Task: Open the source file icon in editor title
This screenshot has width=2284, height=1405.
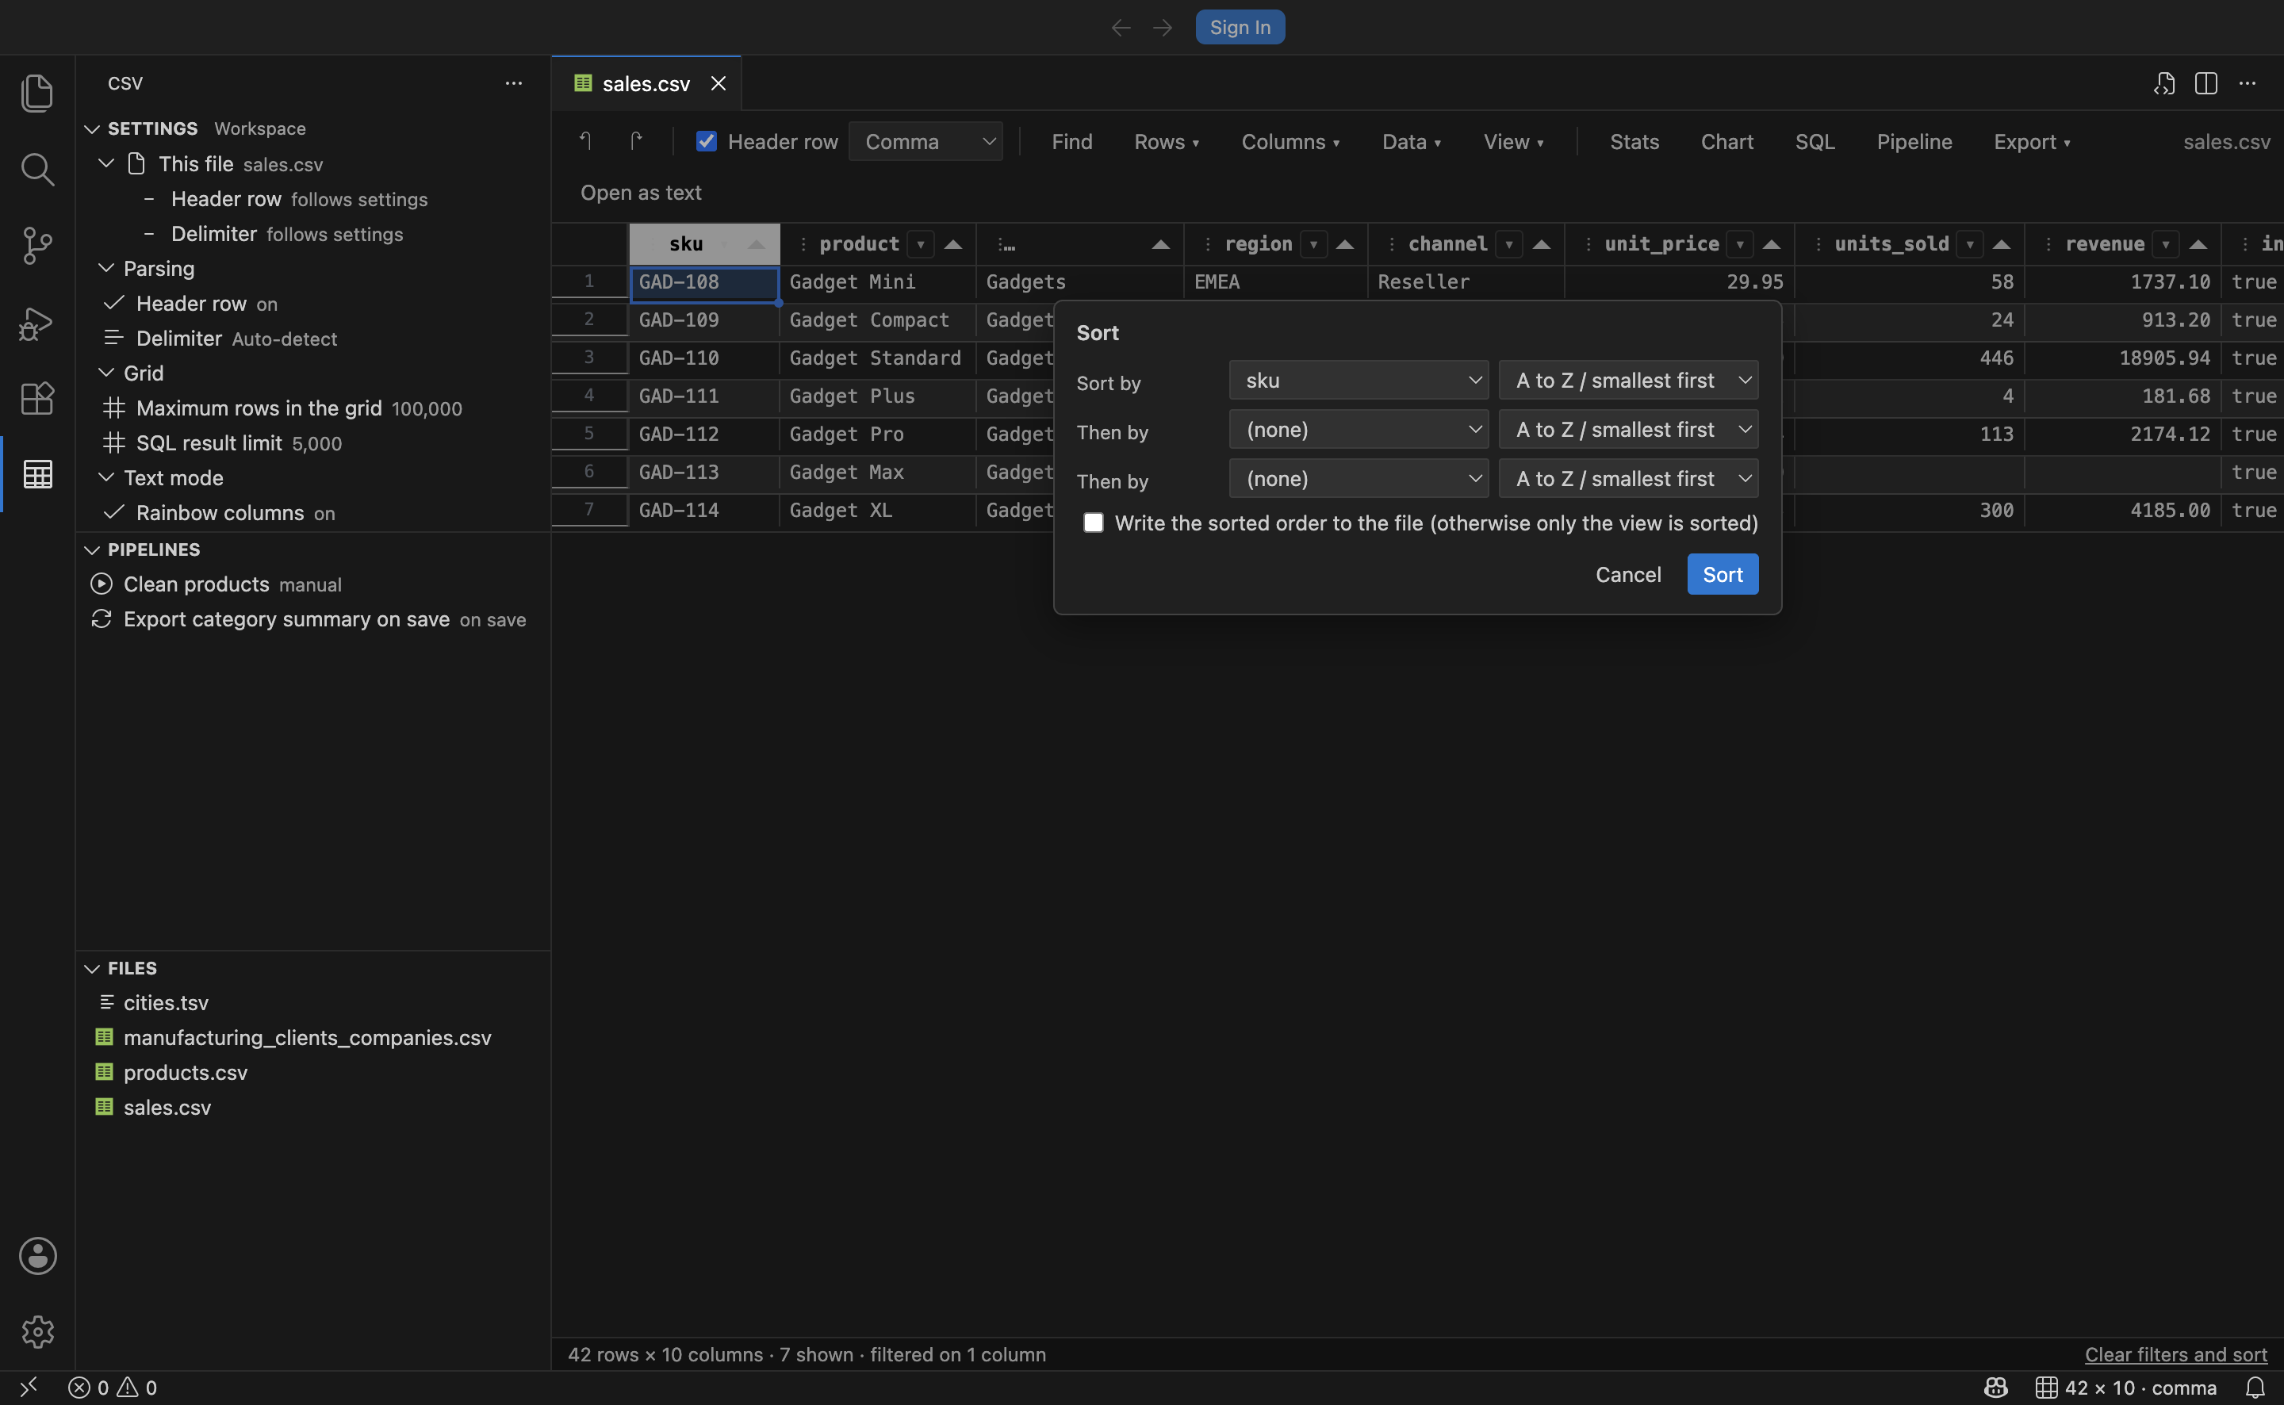Action: pos(2164,83)
